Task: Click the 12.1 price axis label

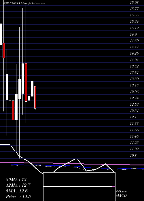Action: click(x=133, y=117)
